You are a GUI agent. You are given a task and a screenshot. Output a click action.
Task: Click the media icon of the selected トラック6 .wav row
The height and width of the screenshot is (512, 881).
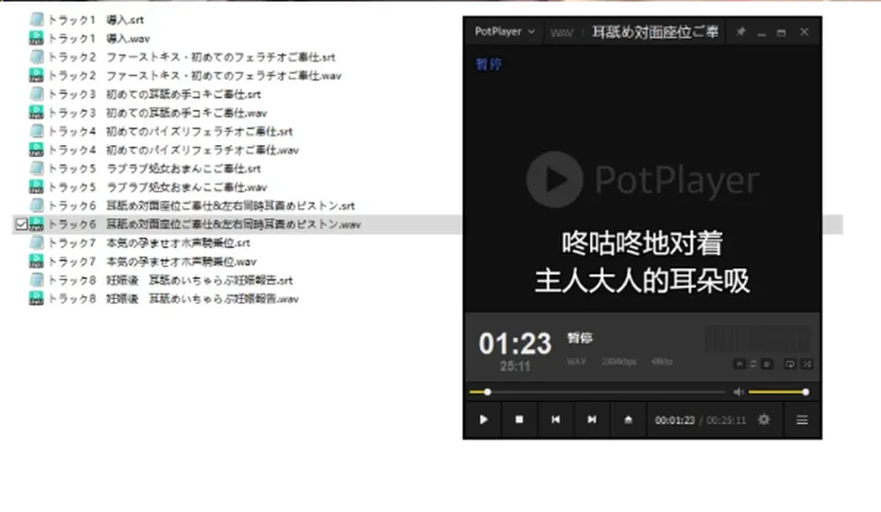click(37, 224)
